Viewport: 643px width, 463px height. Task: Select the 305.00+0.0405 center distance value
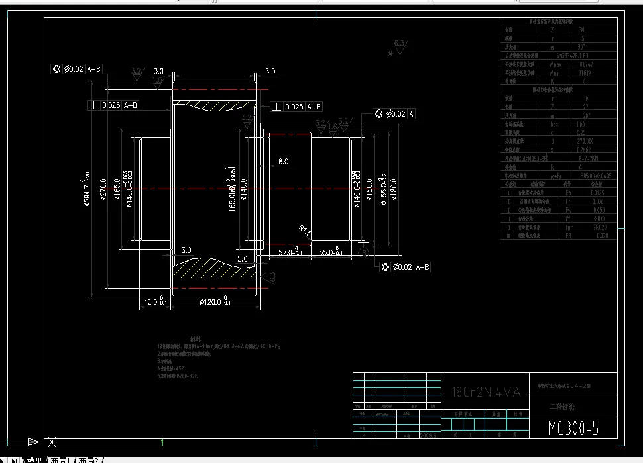tap(596, 176)
